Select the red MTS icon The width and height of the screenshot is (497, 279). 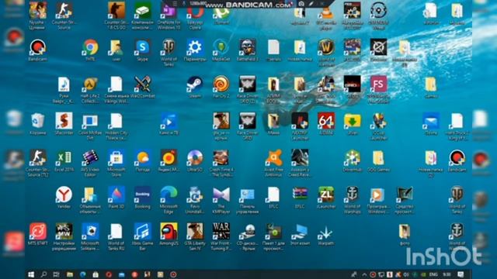point(38,231)
